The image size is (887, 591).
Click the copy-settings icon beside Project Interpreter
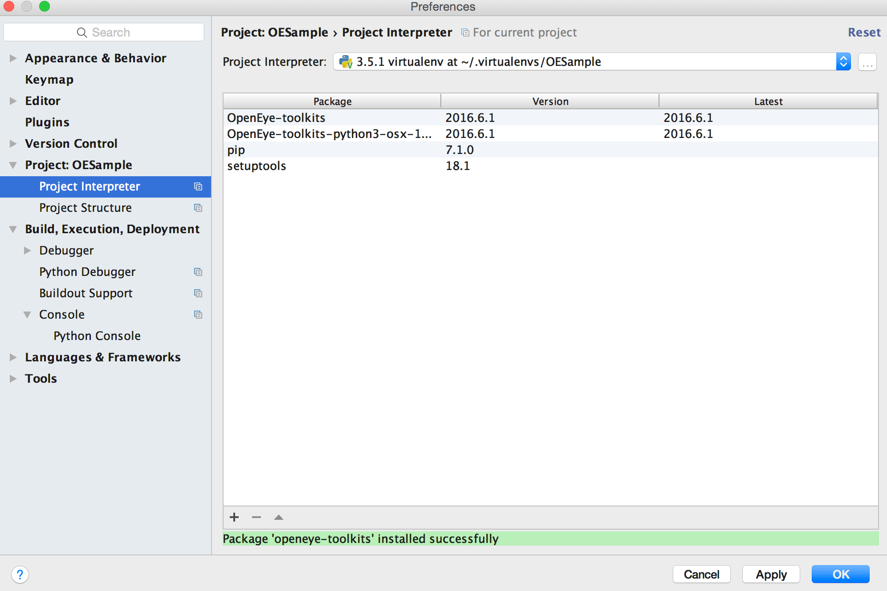pyautogui.click(x=198, y=186)
